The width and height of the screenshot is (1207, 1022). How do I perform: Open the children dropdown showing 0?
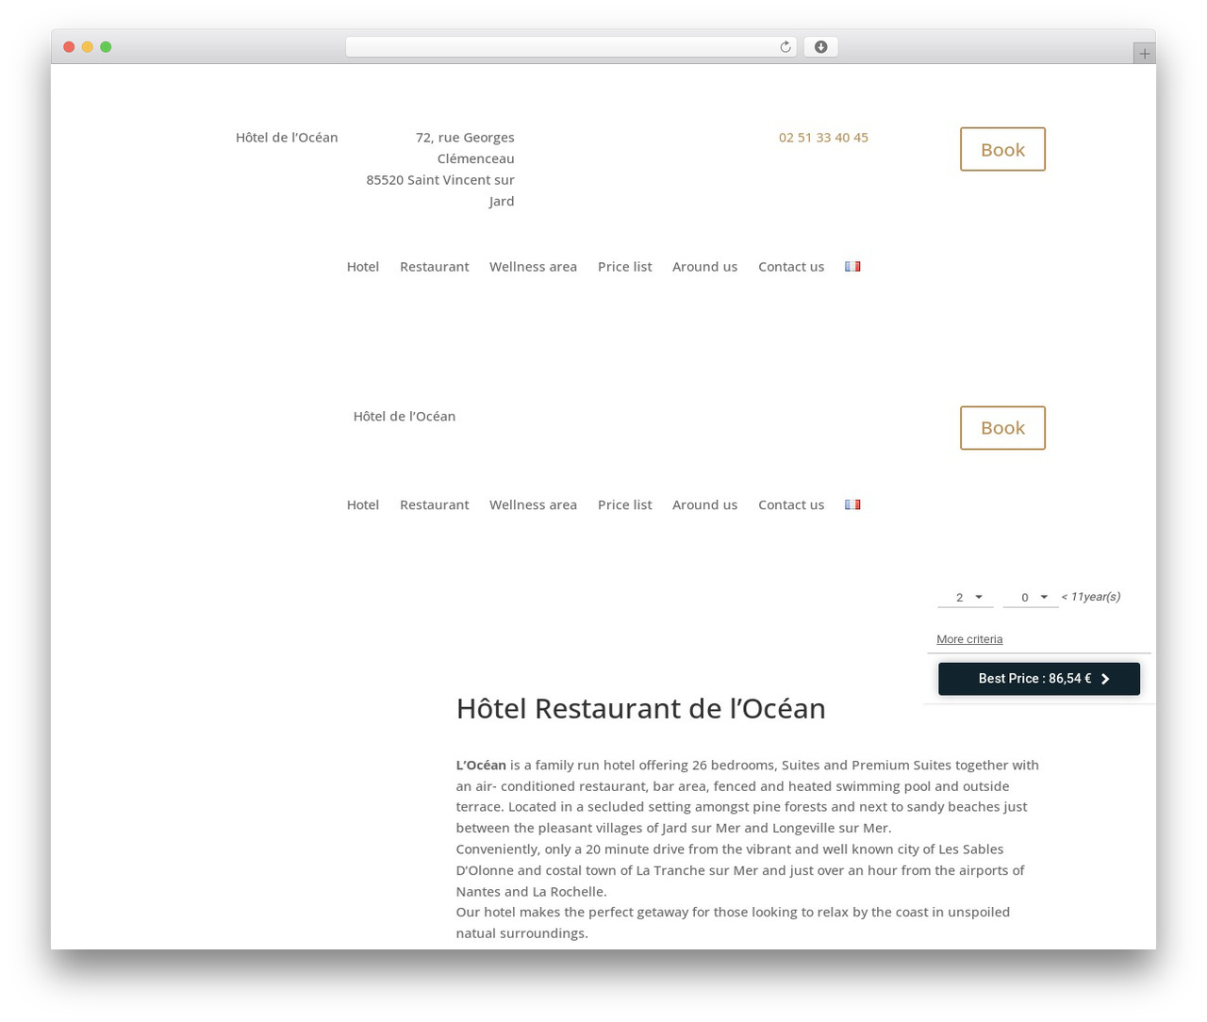pos(1031,597)
